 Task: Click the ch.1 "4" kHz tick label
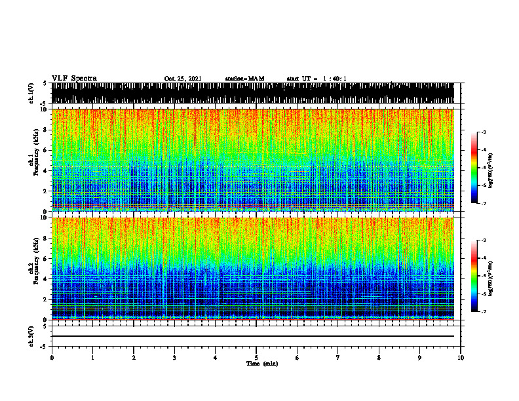click(x=45, y=171)
